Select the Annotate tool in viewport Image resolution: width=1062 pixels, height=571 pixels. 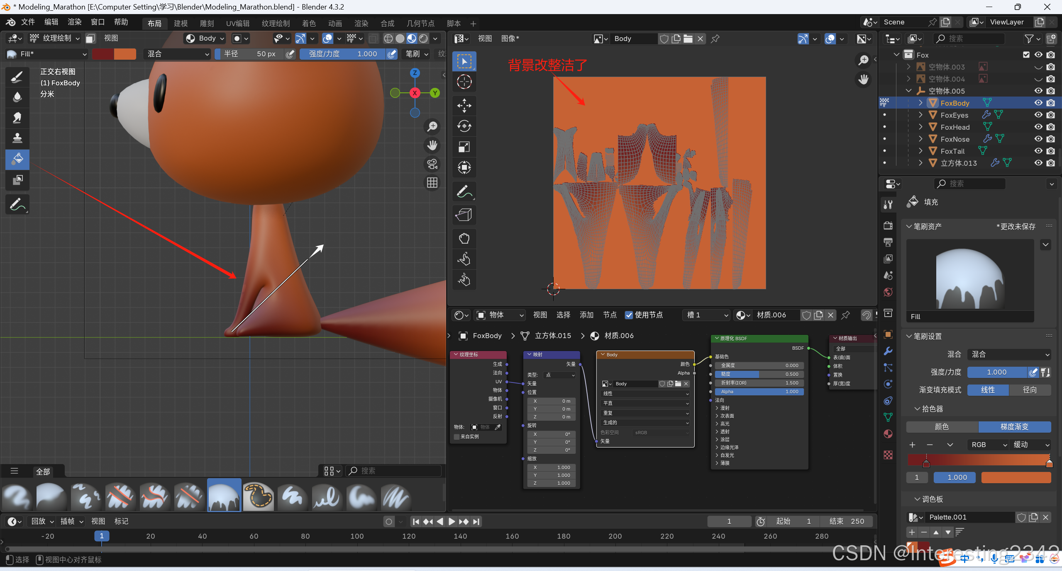coord(17,204)
